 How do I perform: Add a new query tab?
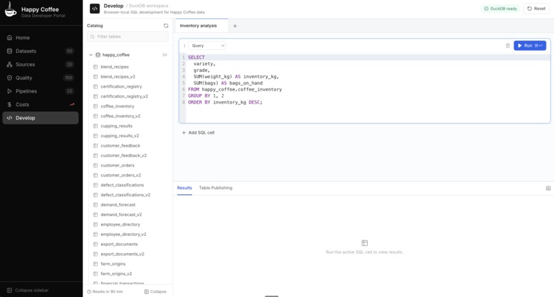coord(235,26)
